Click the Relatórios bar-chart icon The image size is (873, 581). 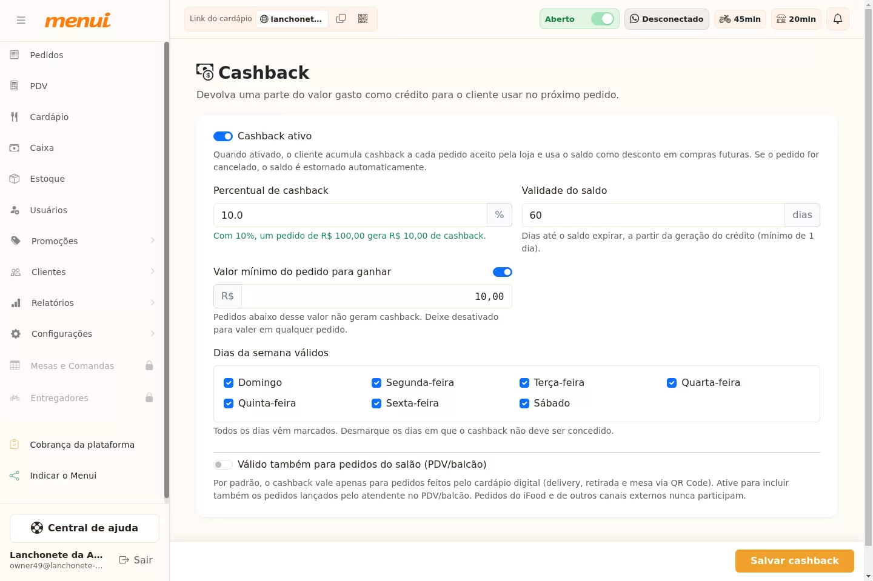tap(16, 303)
